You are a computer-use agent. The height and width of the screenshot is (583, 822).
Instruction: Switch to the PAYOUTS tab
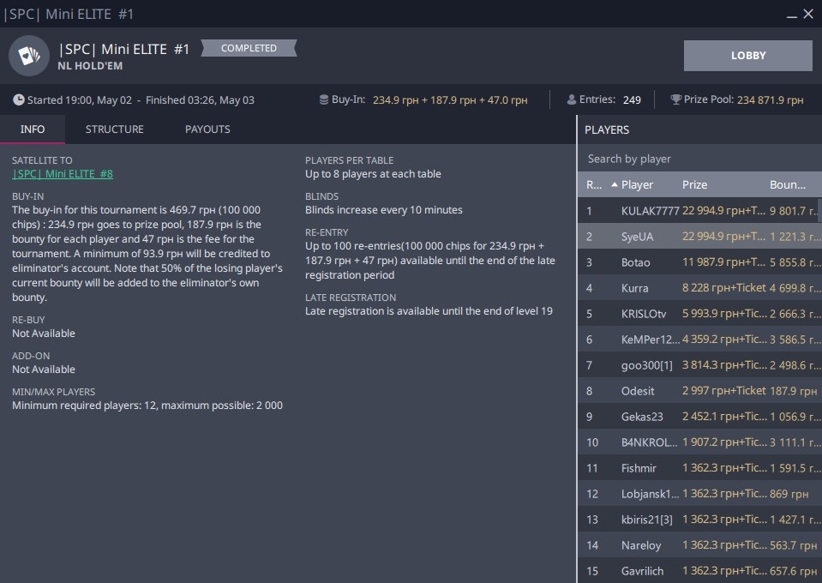click(207, 129)
